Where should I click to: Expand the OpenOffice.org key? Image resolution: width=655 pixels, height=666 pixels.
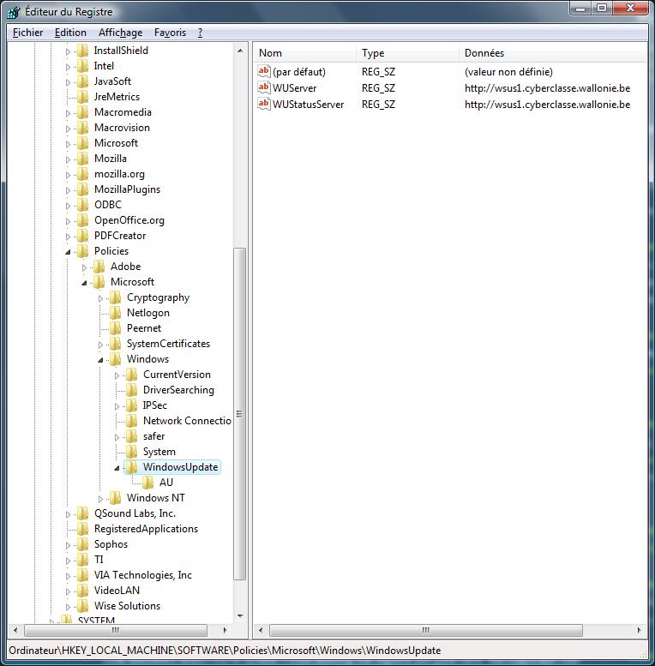pyautogui.click(x=68, y=221)
